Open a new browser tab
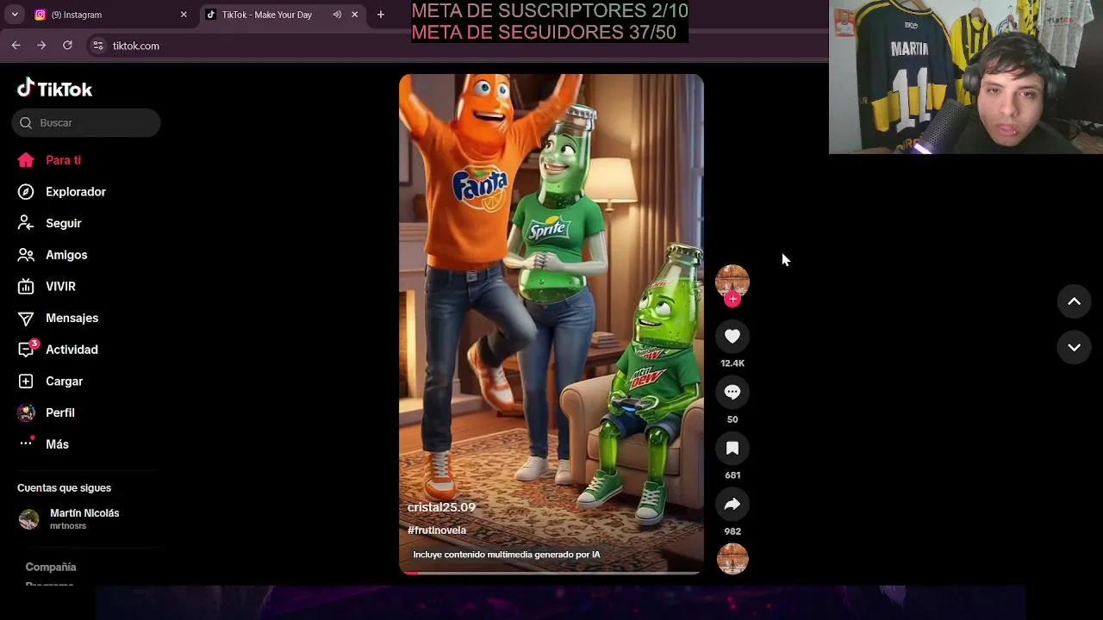 pyautogui.click(x=381, y=15)
